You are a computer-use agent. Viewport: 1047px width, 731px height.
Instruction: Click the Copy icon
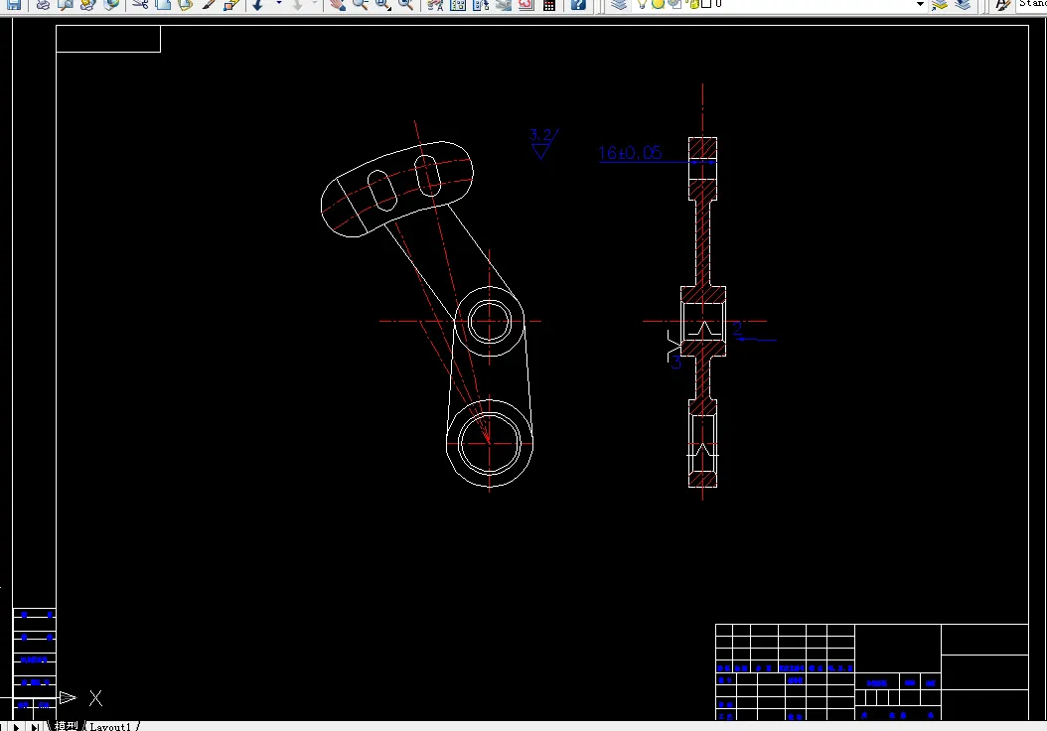(163, 5)
